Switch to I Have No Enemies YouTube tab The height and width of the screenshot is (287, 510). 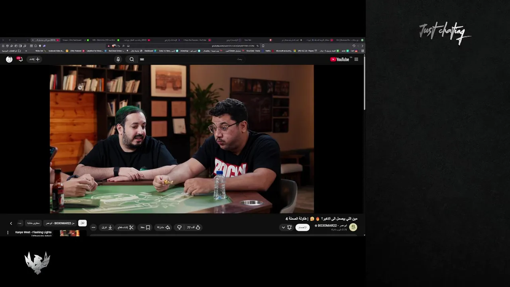(x=196, y=40)
